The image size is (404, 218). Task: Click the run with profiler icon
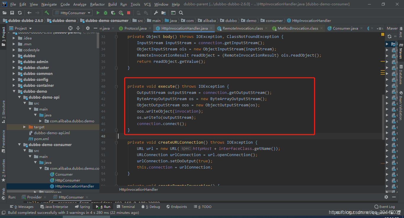121,13
